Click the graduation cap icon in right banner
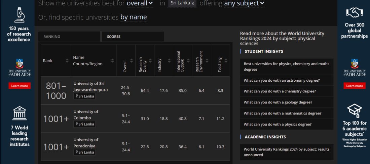 point(354,110)
